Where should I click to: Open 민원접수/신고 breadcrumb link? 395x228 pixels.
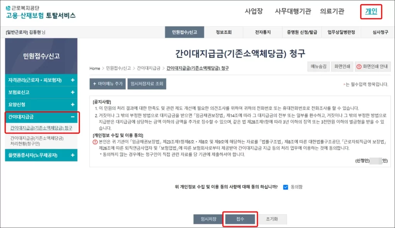point(118,68)
